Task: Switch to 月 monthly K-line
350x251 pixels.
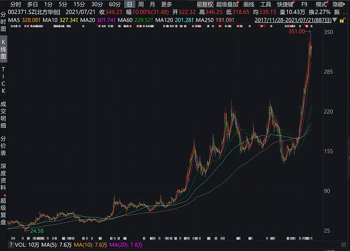Action: click(x=152, y=4)
